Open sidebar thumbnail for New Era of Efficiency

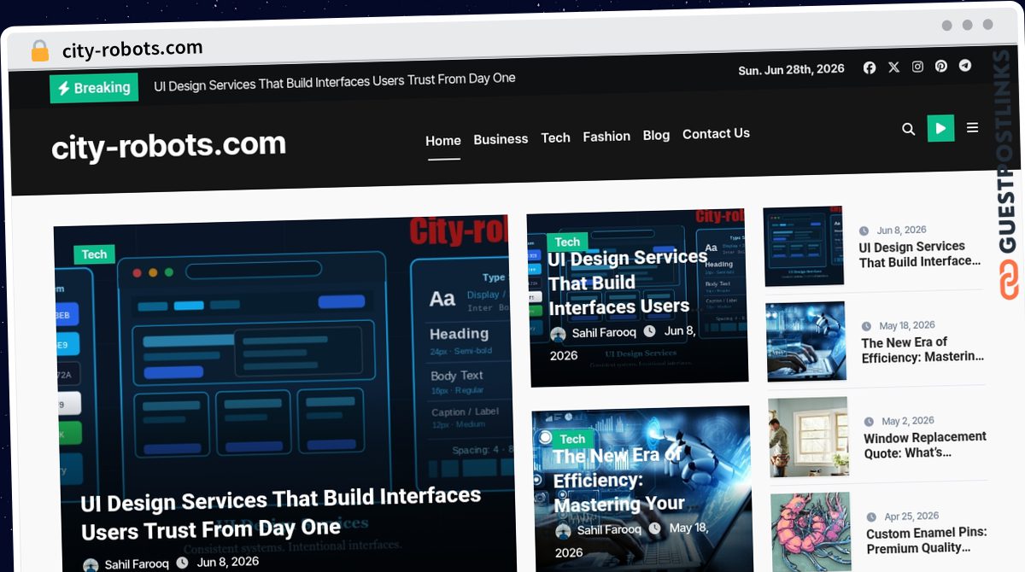[806, 341]
